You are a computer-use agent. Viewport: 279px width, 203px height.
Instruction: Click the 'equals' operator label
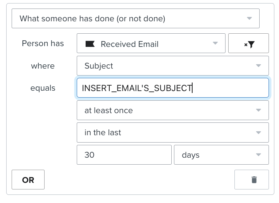[43, 88]
